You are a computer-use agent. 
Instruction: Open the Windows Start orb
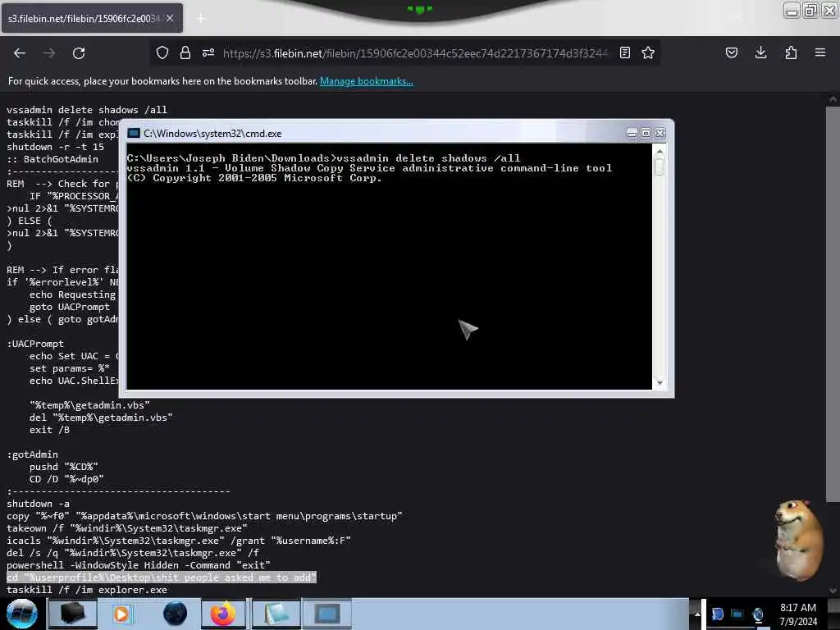coord(22,614)
